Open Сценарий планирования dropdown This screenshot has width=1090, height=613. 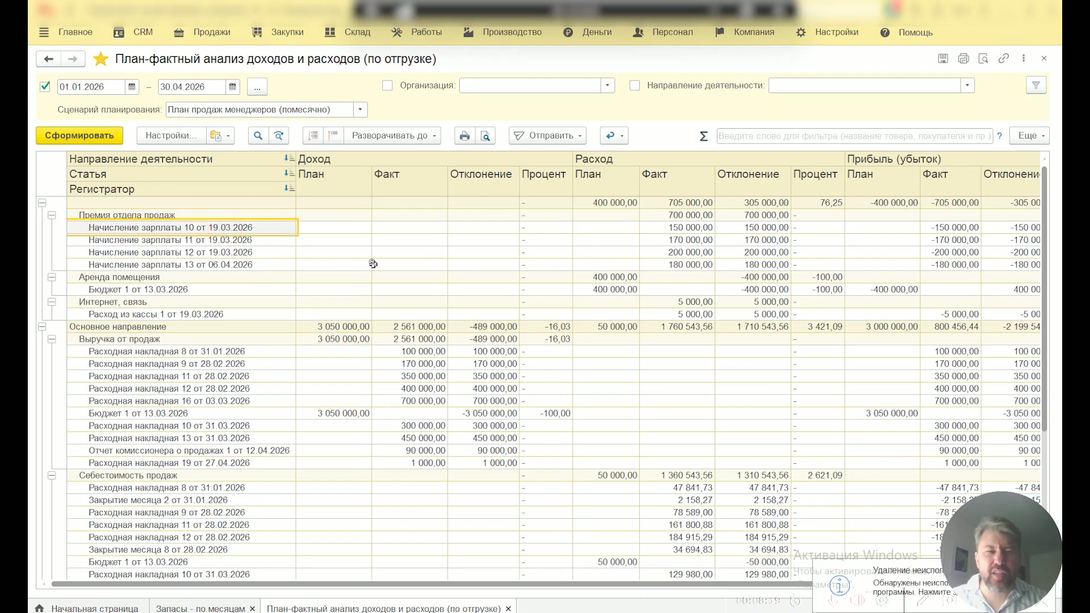coord(360,110)
